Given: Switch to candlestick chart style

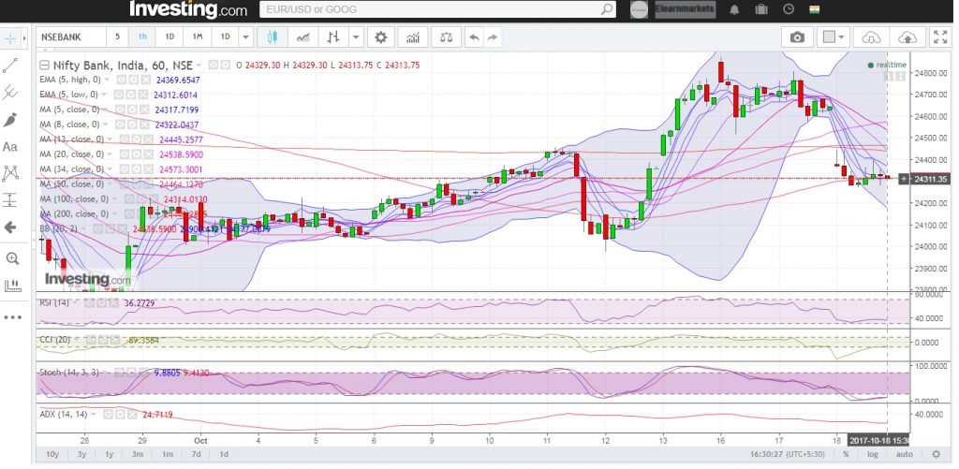Looking at the screenshot, I should pyautogui.click(x=273, y=37).
